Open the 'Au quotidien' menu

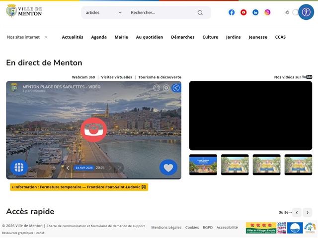[x=150, y=37]
